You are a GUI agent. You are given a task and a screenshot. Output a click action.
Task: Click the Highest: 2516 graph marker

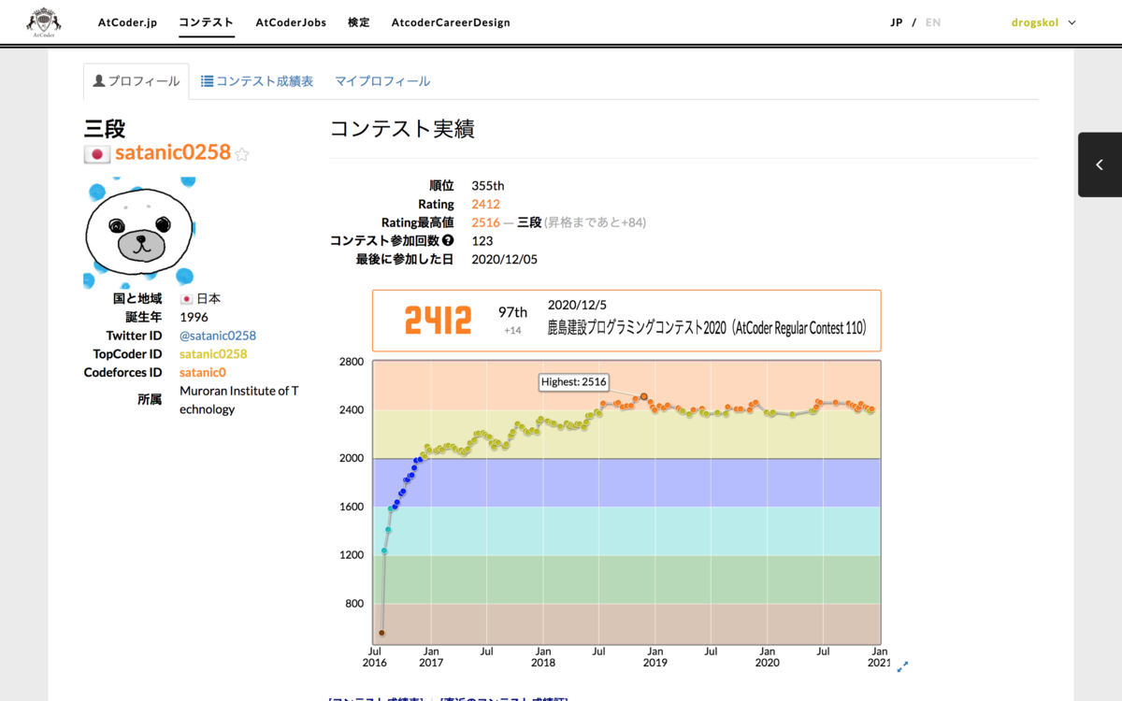coord(644,396)
